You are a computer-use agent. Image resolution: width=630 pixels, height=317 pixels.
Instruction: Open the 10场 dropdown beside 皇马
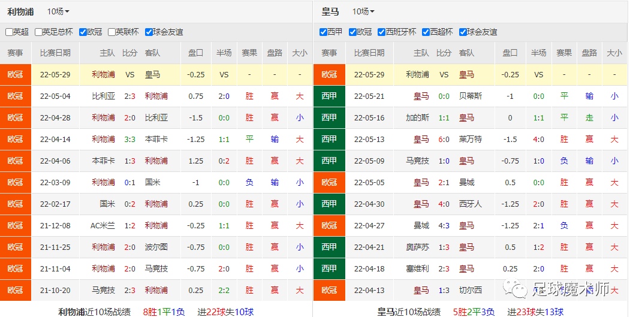point(363,11)
